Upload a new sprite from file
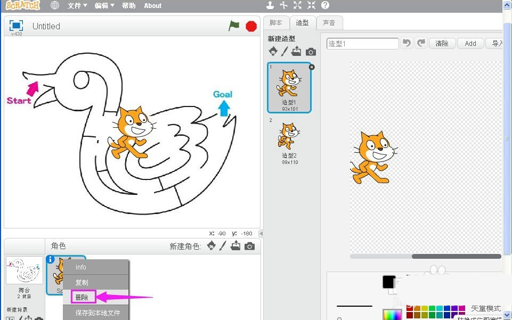 (235, 245)
